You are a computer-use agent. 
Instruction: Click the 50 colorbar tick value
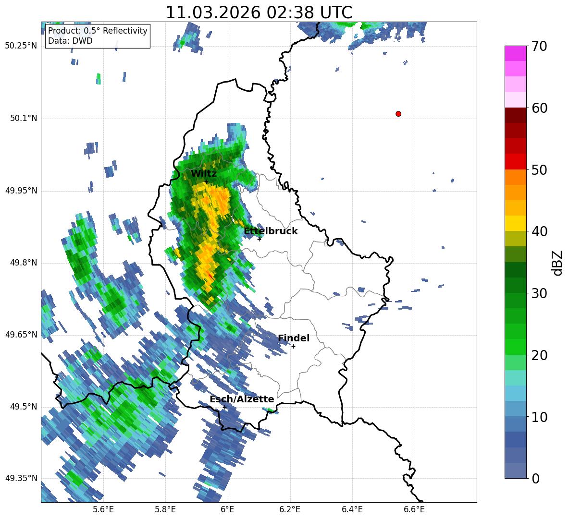pos(539,169)
